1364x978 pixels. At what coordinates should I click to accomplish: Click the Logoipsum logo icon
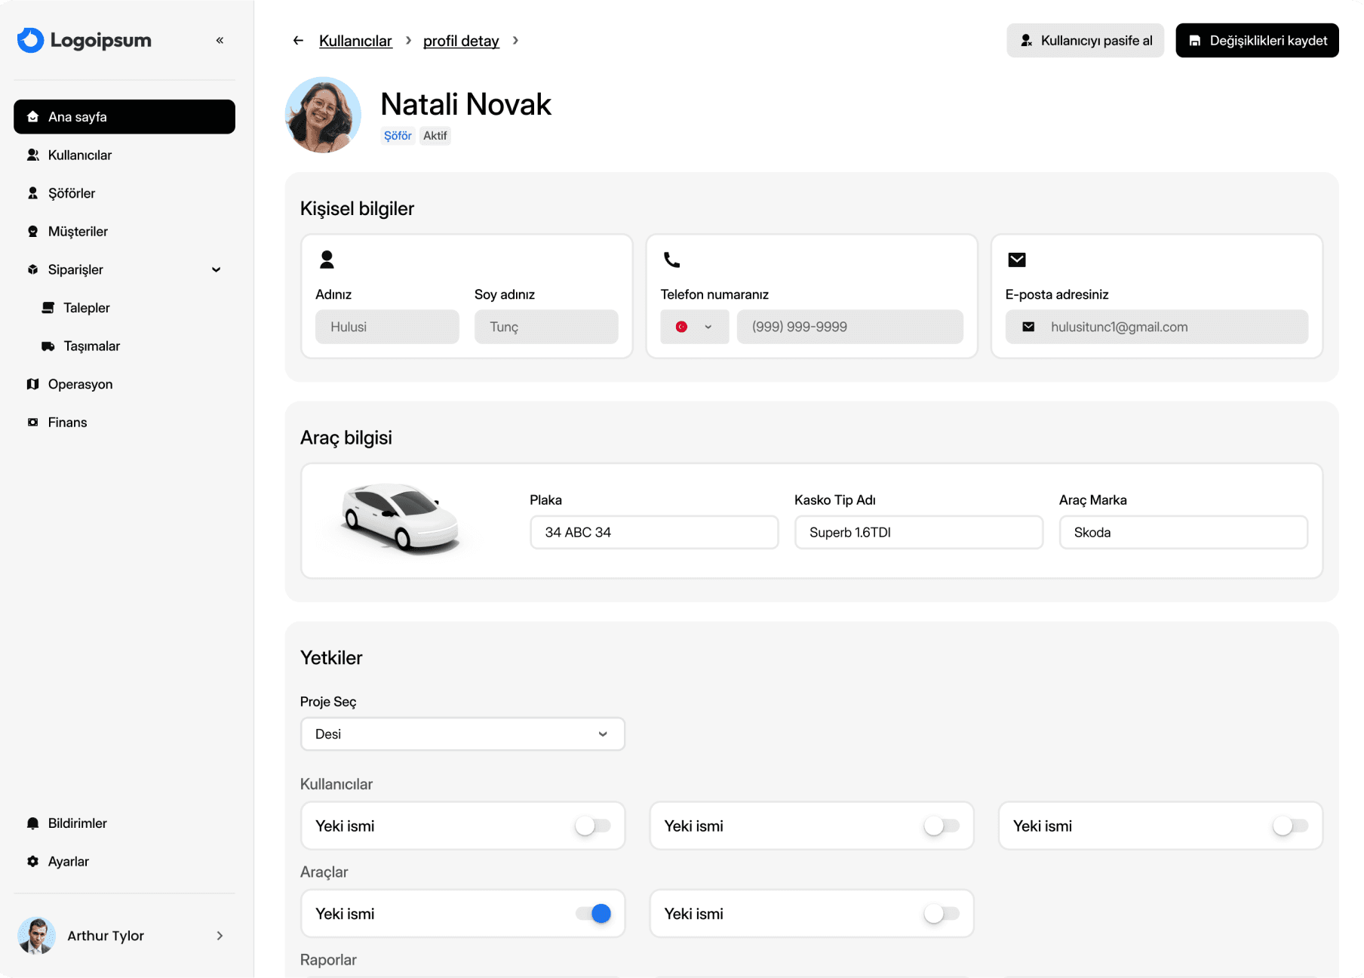coord(31,40)
